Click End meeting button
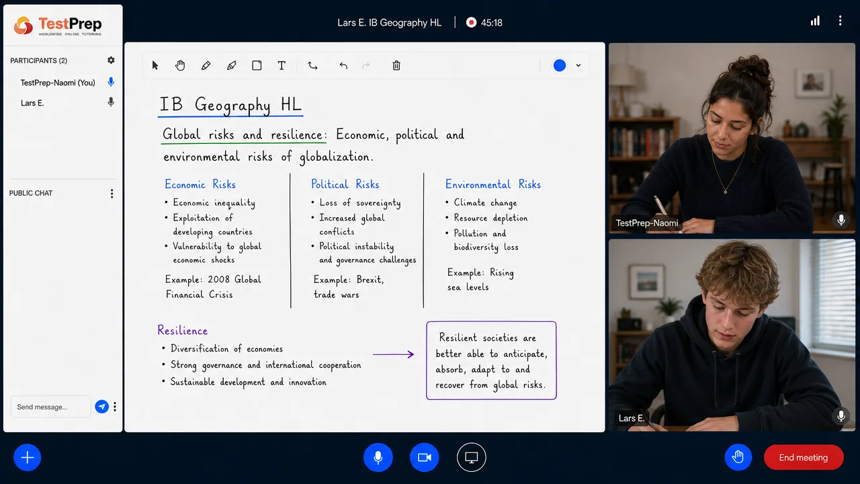 804,458
